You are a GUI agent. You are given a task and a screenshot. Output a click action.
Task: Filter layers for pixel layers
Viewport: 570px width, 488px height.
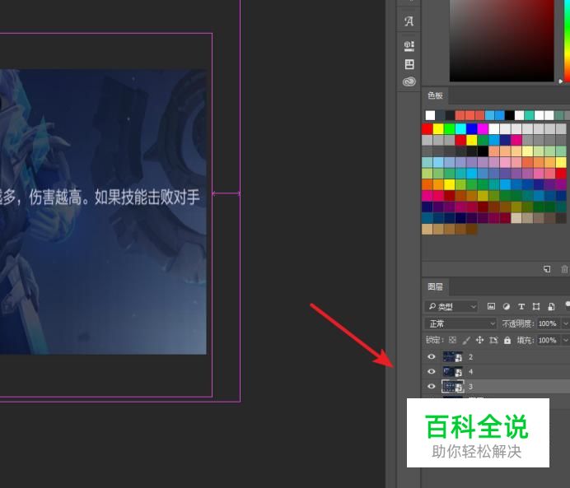pyautogui.click(x=491, y=306)
